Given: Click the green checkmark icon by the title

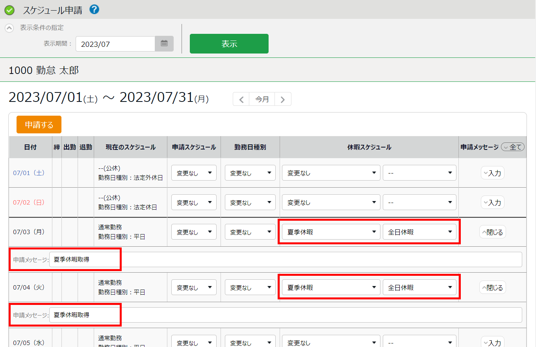Looking at the screenshot, I should click(x=9, y=10).
